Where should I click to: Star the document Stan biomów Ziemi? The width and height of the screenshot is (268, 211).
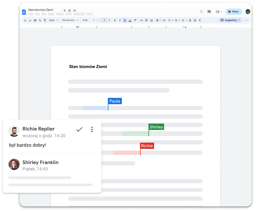coord(65,11)
